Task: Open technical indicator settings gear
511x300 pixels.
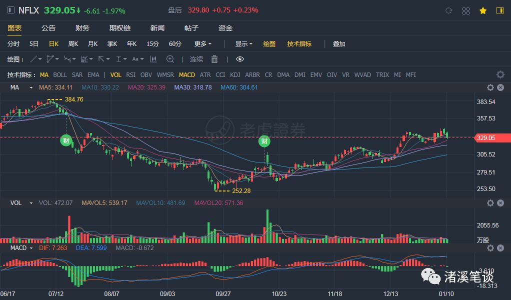Action: point(500,74)
